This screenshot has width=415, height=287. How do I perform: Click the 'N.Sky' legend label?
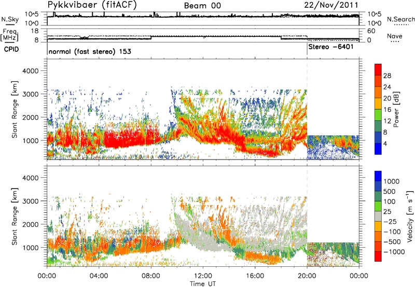coord(10,19)
